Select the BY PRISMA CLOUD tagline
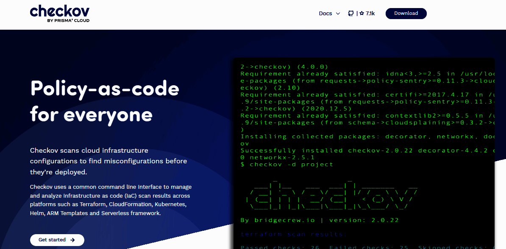Image resolution: width=506 pixels, height=249 pixels. (70, 20)
